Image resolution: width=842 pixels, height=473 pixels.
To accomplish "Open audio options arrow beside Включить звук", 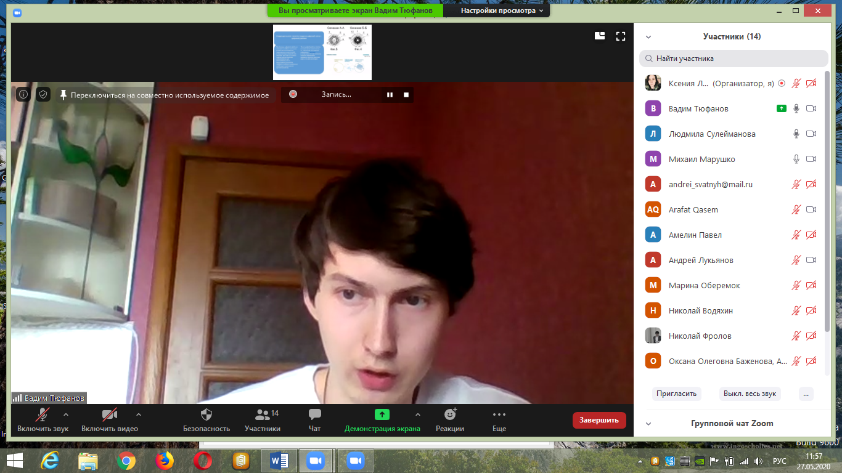I will click(66, 414).
